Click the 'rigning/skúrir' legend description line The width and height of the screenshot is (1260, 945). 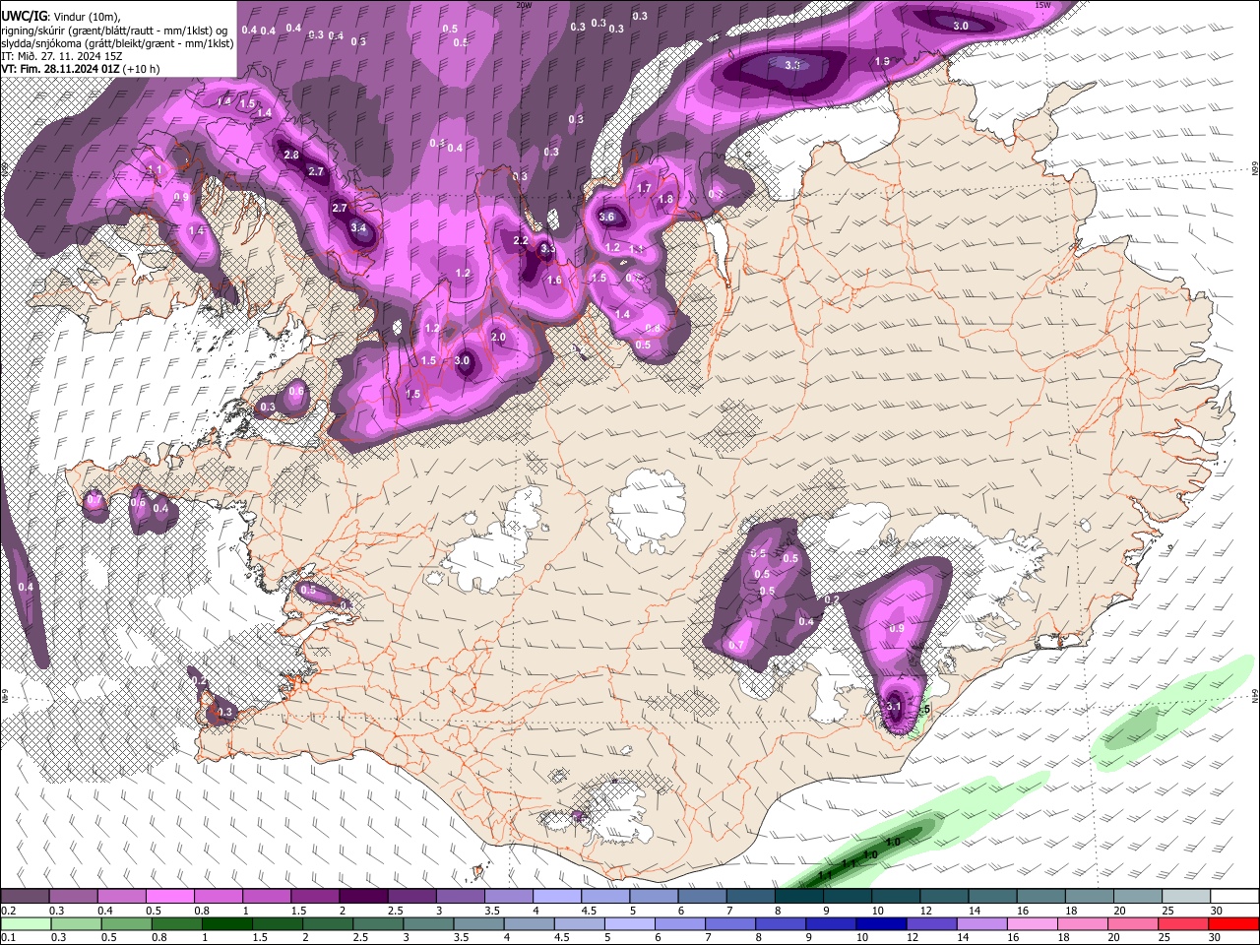114,31
